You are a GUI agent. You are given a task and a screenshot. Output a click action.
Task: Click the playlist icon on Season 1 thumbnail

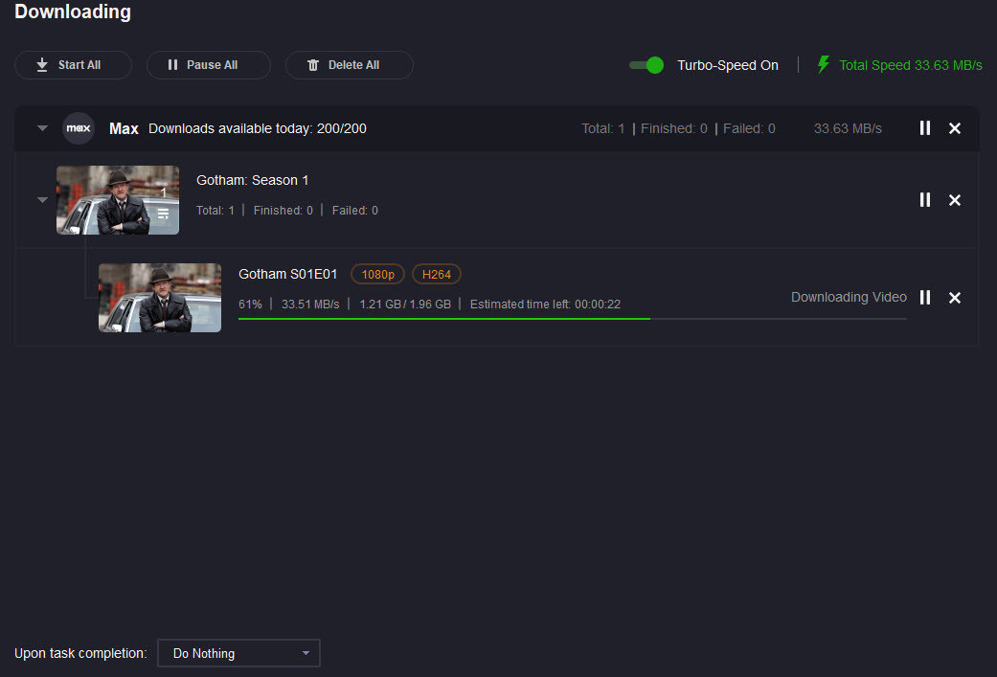click(163, 214)
